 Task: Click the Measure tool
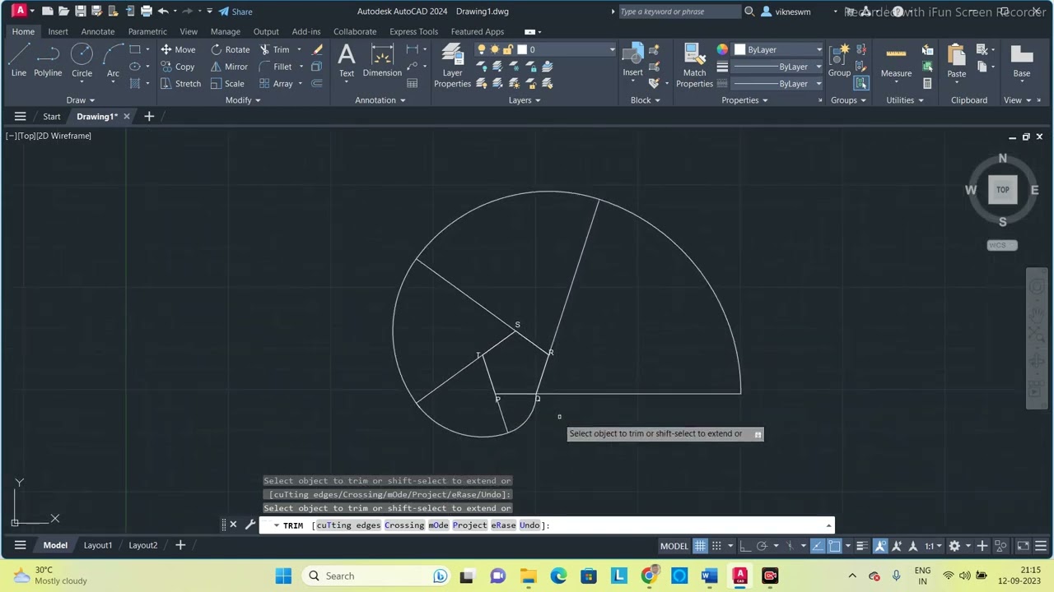tap(896, 60)
